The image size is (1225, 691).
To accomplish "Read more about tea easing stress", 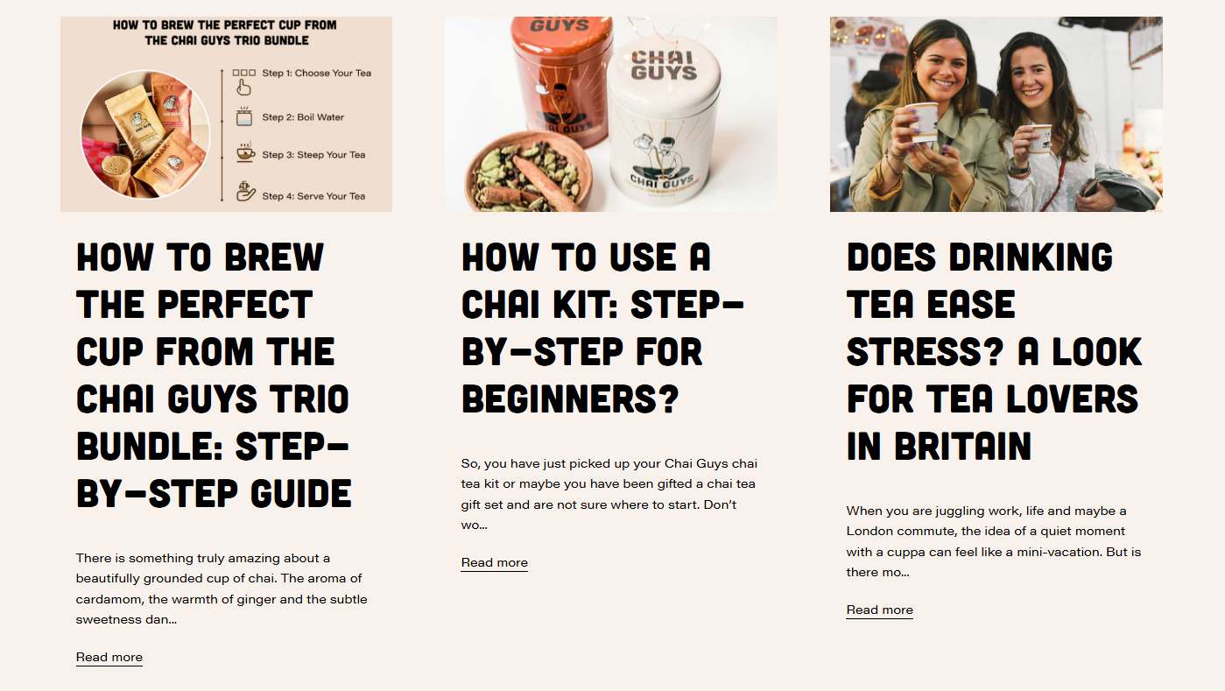I will tap(880, 610).
